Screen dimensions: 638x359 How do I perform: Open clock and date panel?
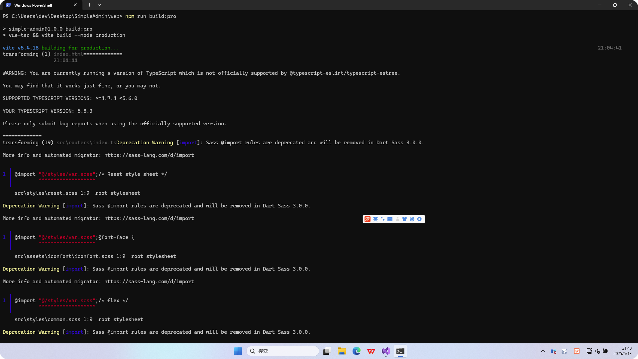point(622,351)
